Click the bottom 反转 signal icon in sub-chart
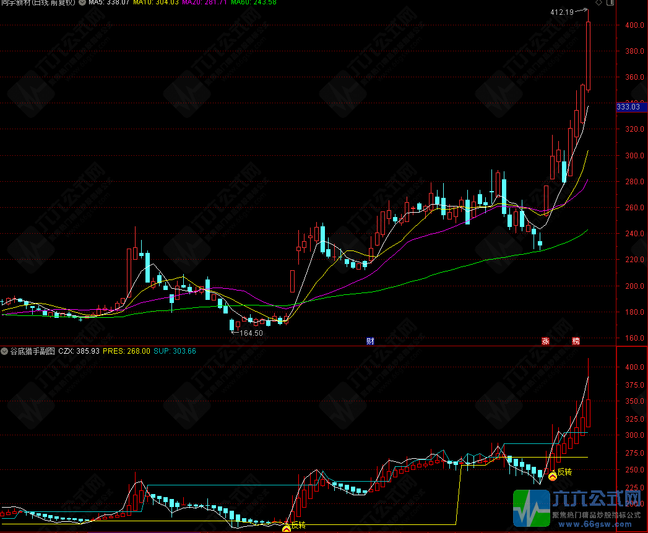The image size is (648, 533). tap(287, 529)
